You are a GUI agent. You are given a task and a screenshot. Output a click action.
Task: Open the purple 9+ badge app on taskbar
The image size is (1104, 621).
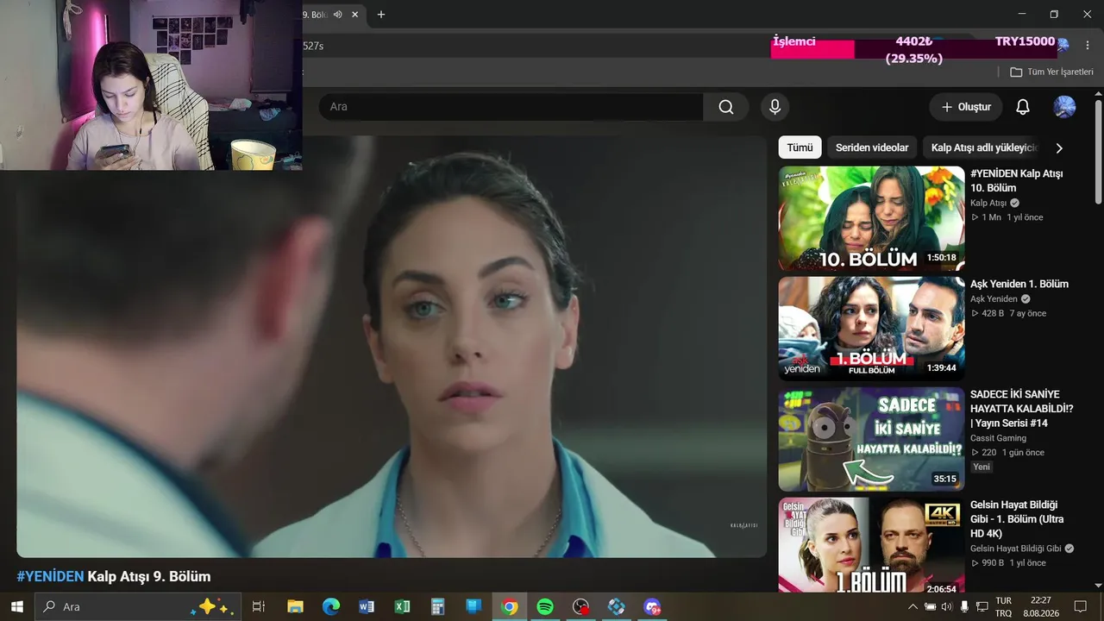652,606
